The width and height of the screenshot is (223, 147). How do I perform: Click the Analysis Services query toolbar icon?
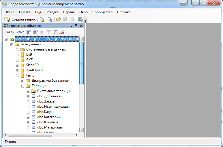coord(50,19)
